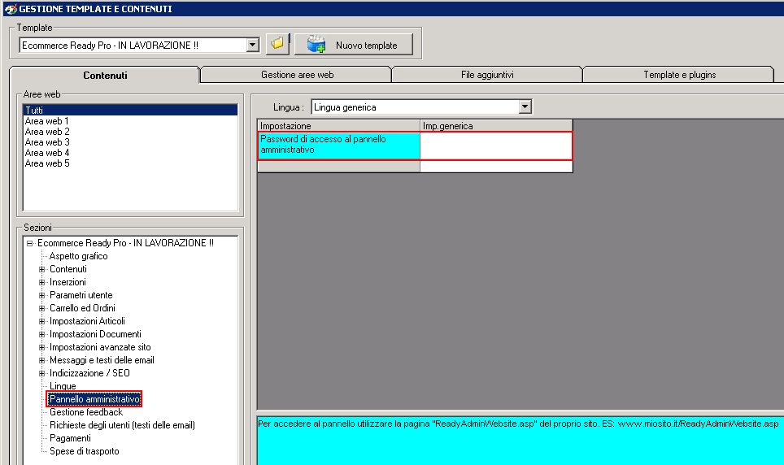This screenshot has height=465, width=784.
Task: Select Impostazioni Articoli in the tree
Action: pyautogui.click(x=87, y=321)
